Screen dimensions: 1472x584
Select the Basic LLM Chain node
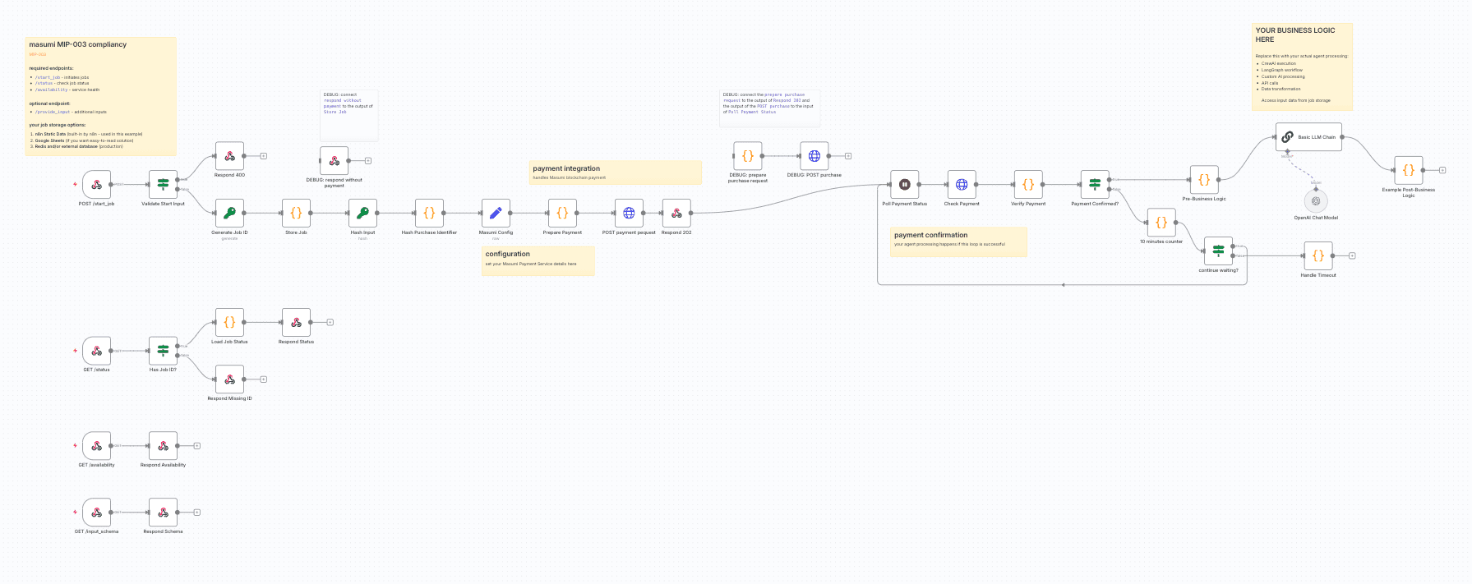point(1308,137)
